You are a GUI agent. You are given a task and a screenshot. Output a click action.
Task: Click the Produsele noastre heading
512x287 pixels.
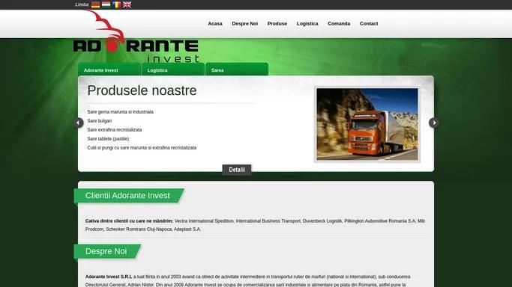(x=142, y=90)
